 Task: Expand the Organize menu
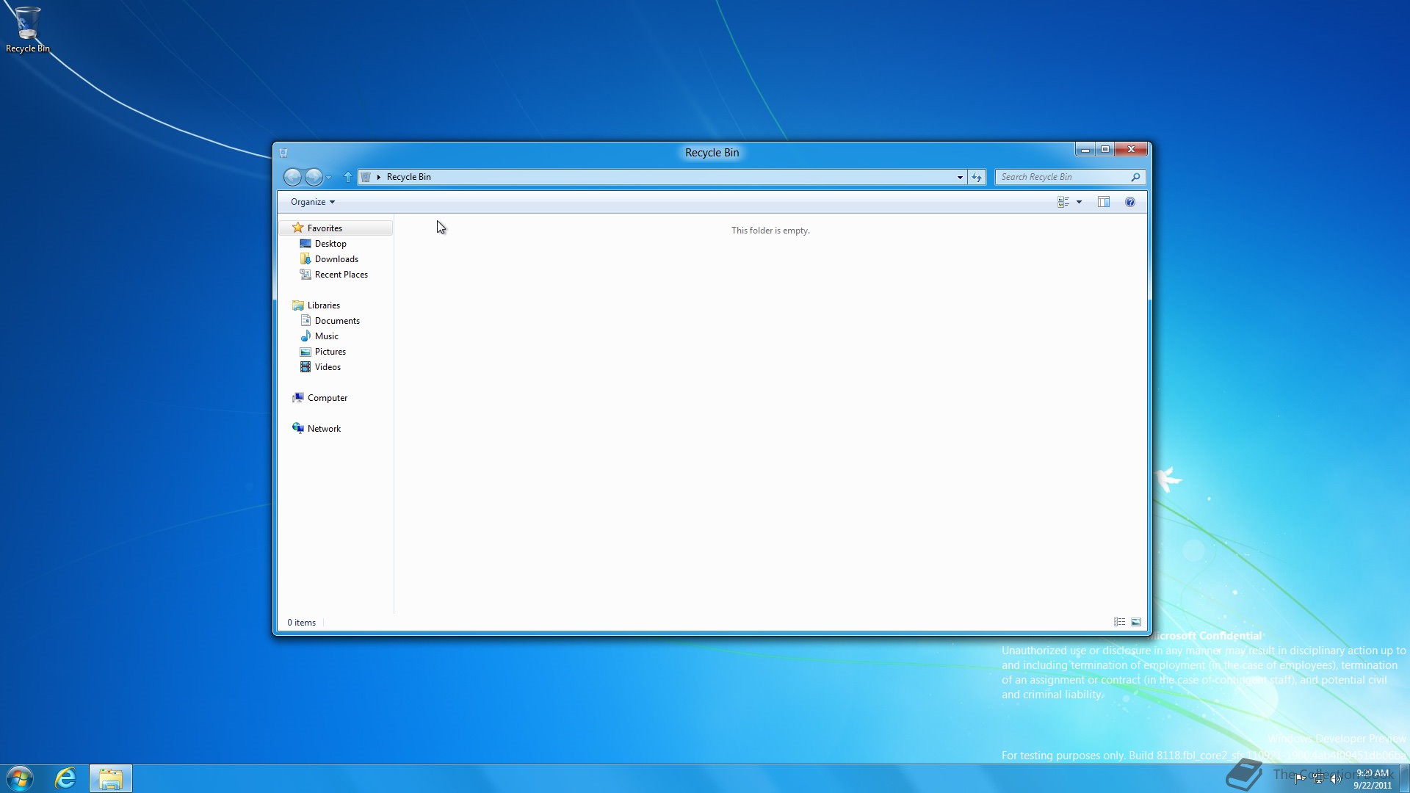[x=311, y=202]
